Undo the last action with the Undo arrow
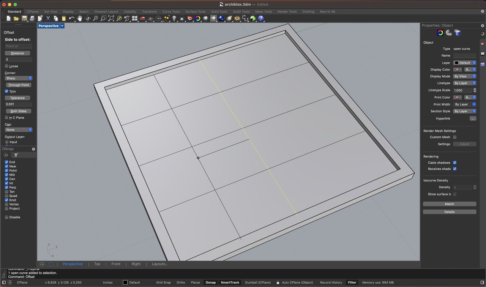Screen dimensions: 486x287 click(72, 18)
